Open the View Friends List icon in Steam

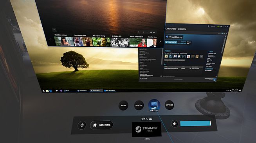tap(215, 80)
